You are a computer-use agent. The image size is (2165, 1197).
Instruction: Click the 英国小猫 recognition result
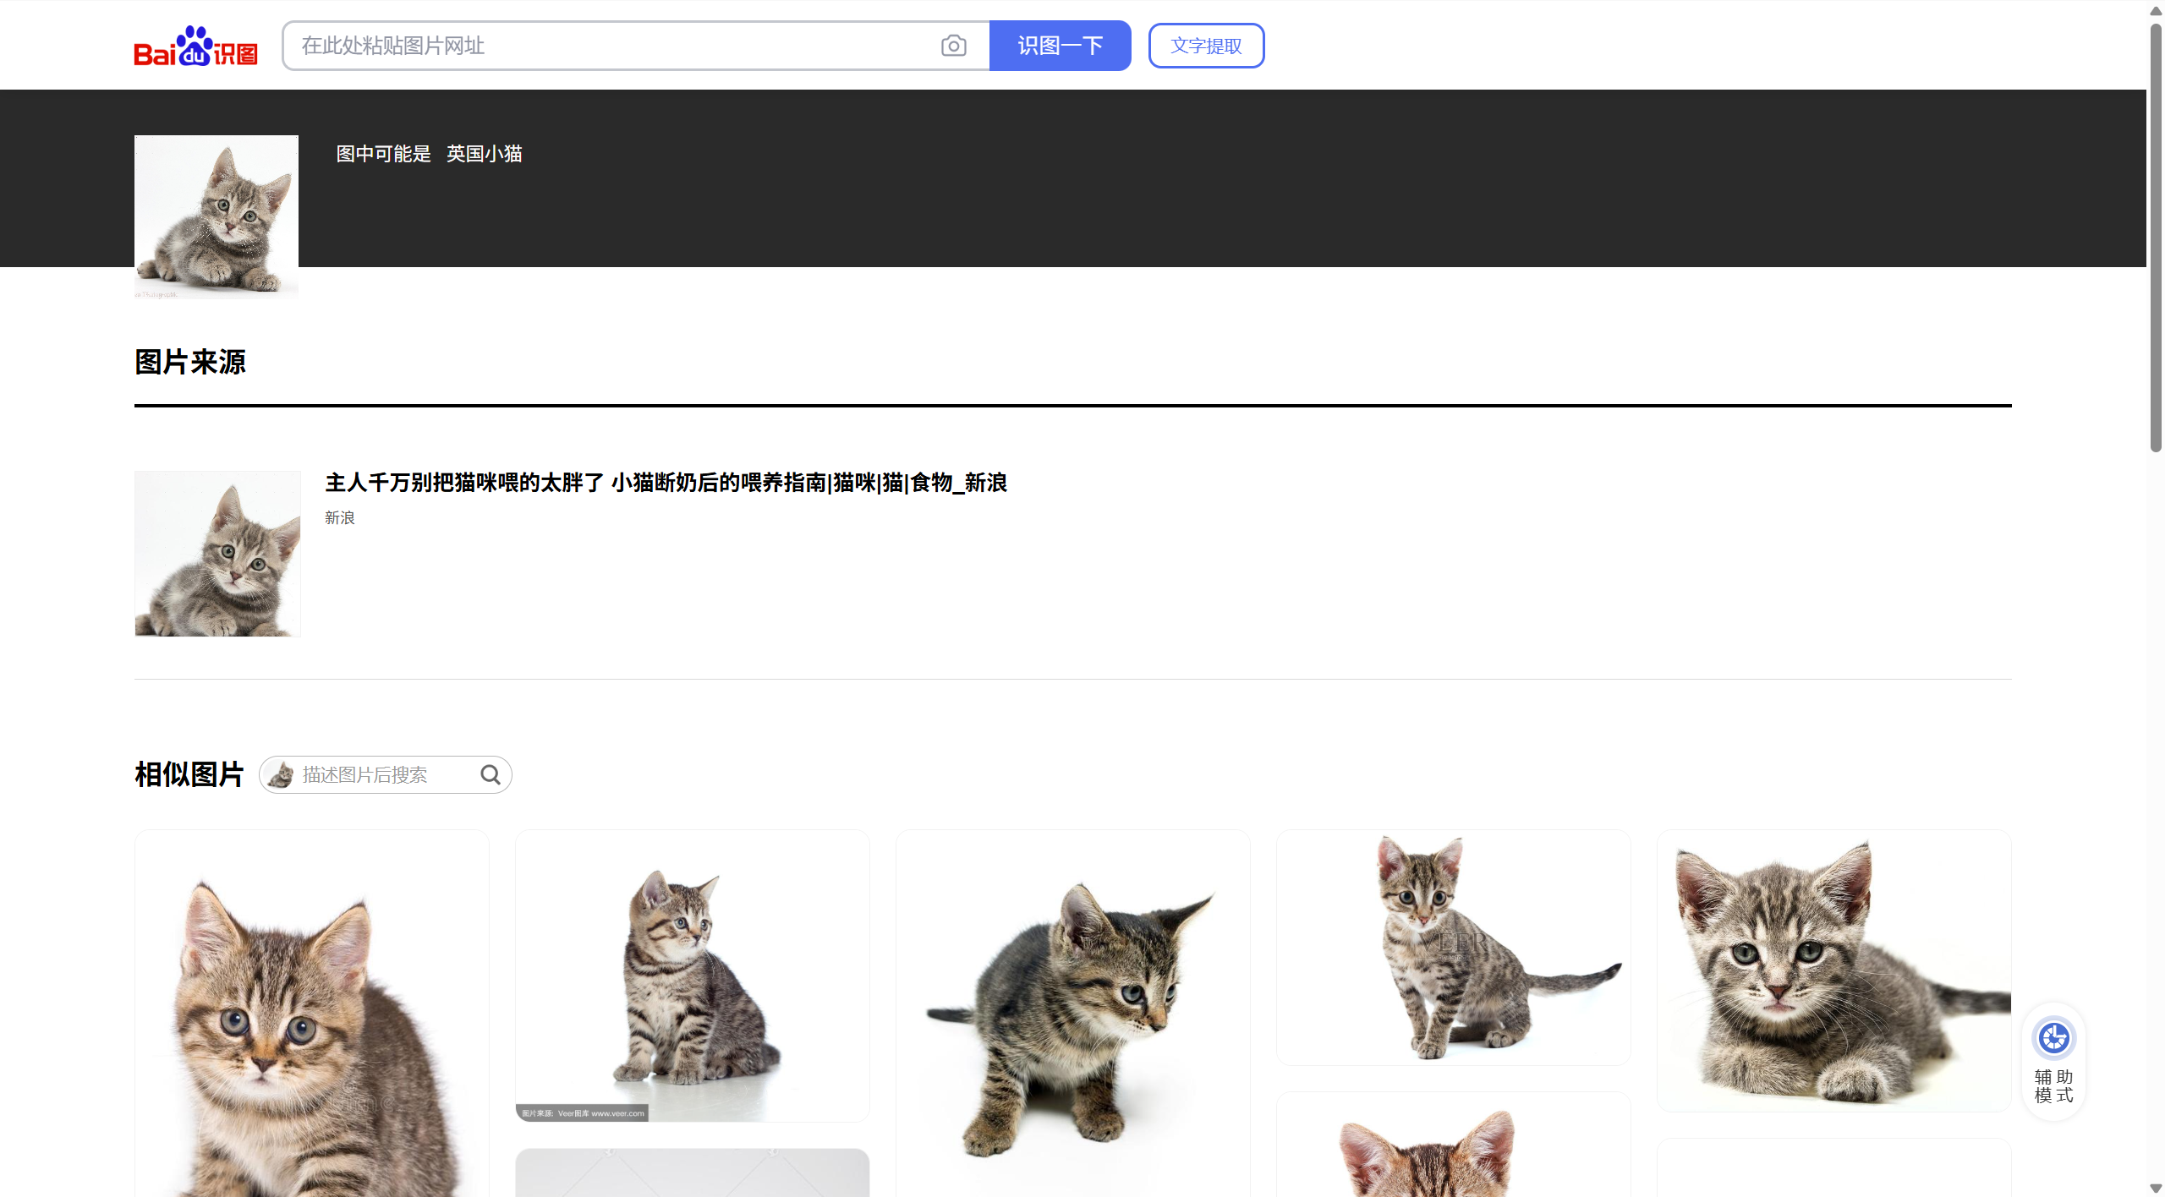coord(485,154)
